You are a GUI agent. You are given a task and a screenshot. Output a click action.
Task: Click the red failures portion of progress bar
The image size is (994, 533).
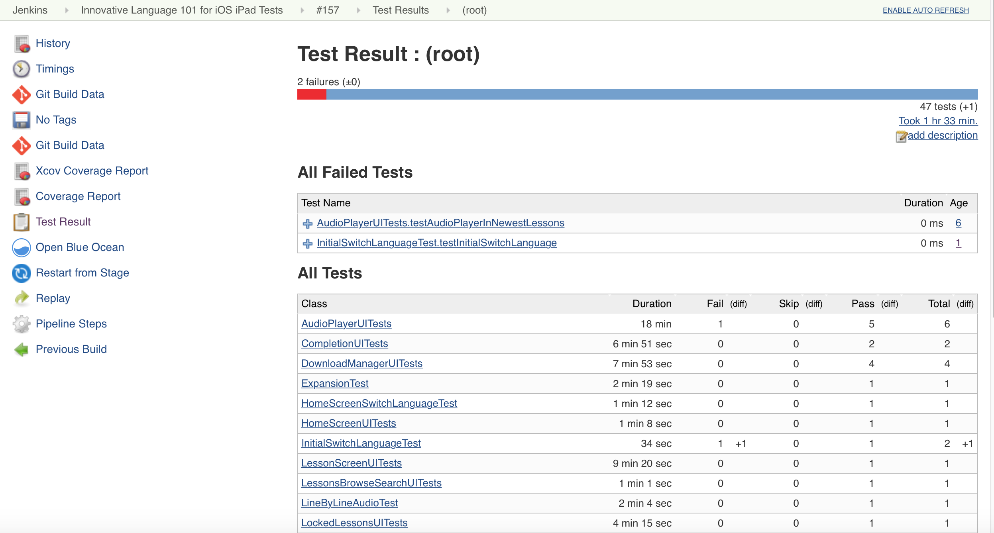pos(312,94)
